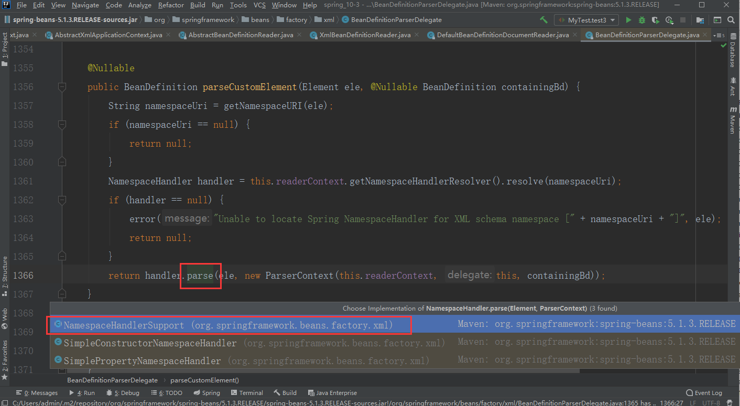This screenshot has width=740, height=406.
Task: Open the Java Enterprise tool window
Action: coord(332,393)
